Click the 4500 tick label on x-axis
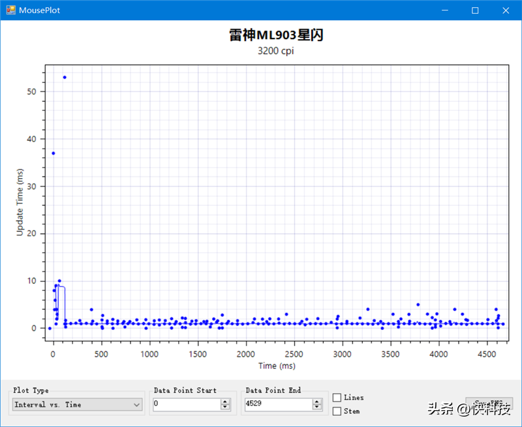The image size is (522, 427). coord(487,355)
